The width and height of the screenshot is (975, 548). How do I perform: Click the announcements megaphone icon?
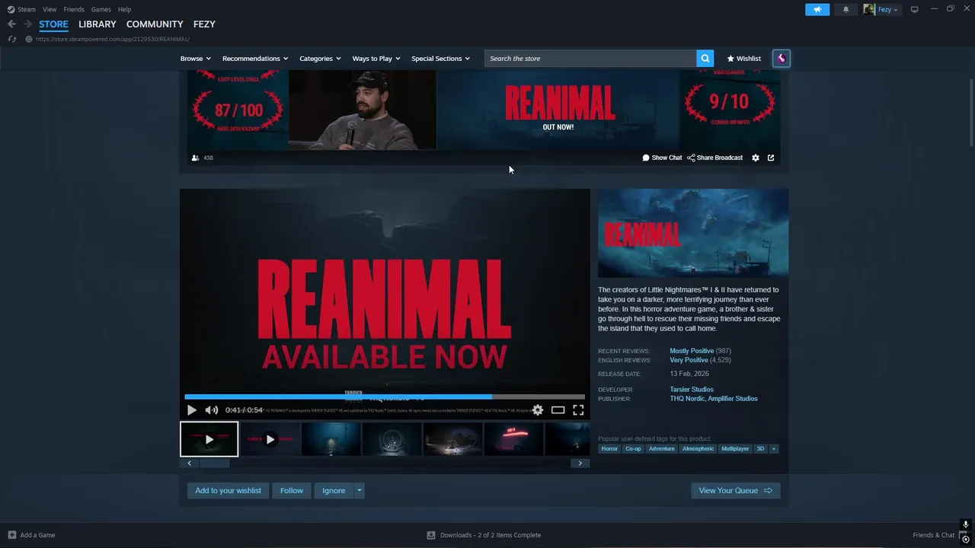click(x=817, y=10)
